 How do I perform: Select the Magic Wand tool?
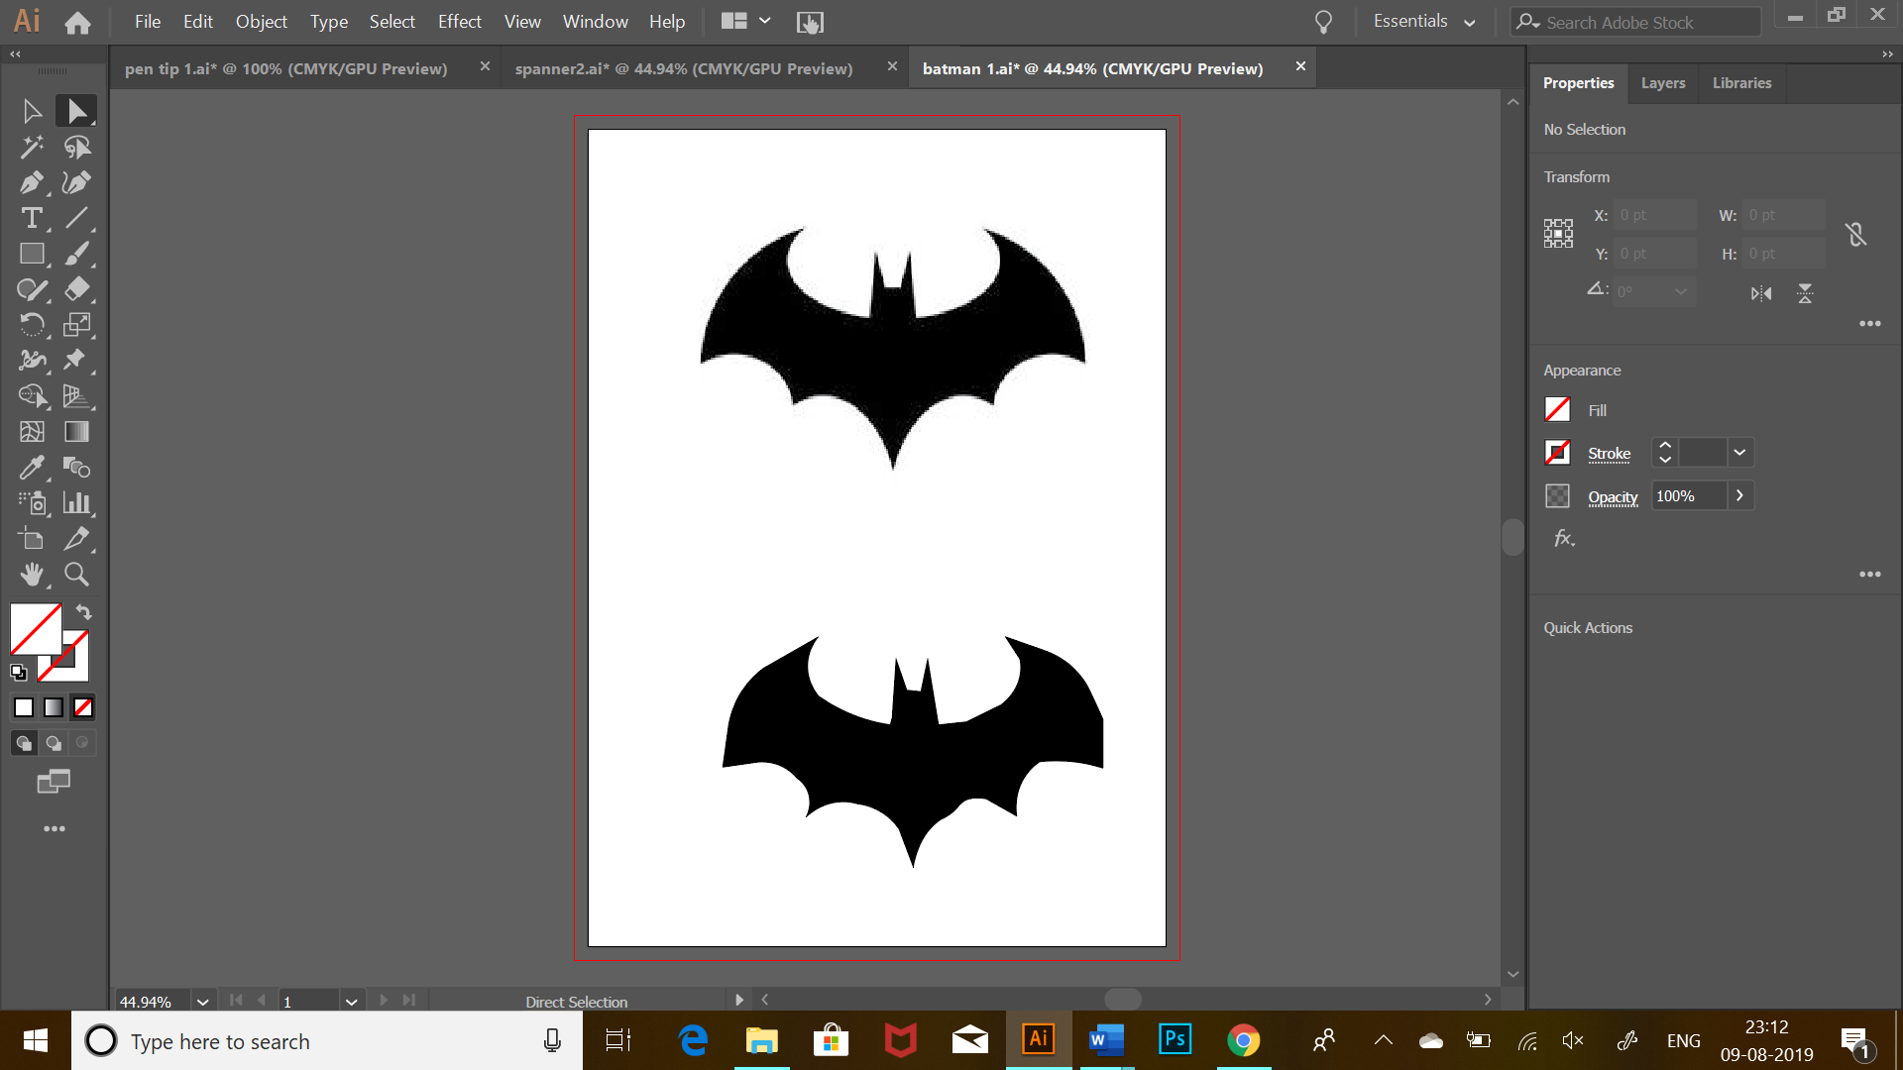[x=31, y=148]
